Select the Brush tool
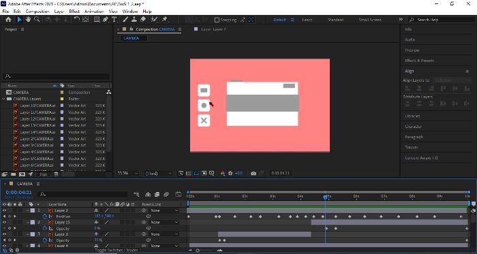Screen dimensions: 477x254 (x=125, y=20)
